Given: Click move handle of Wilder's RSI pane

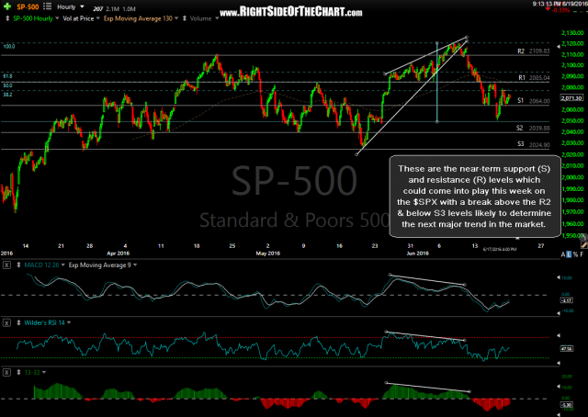Looking at the screenshot, I should 18,322.
